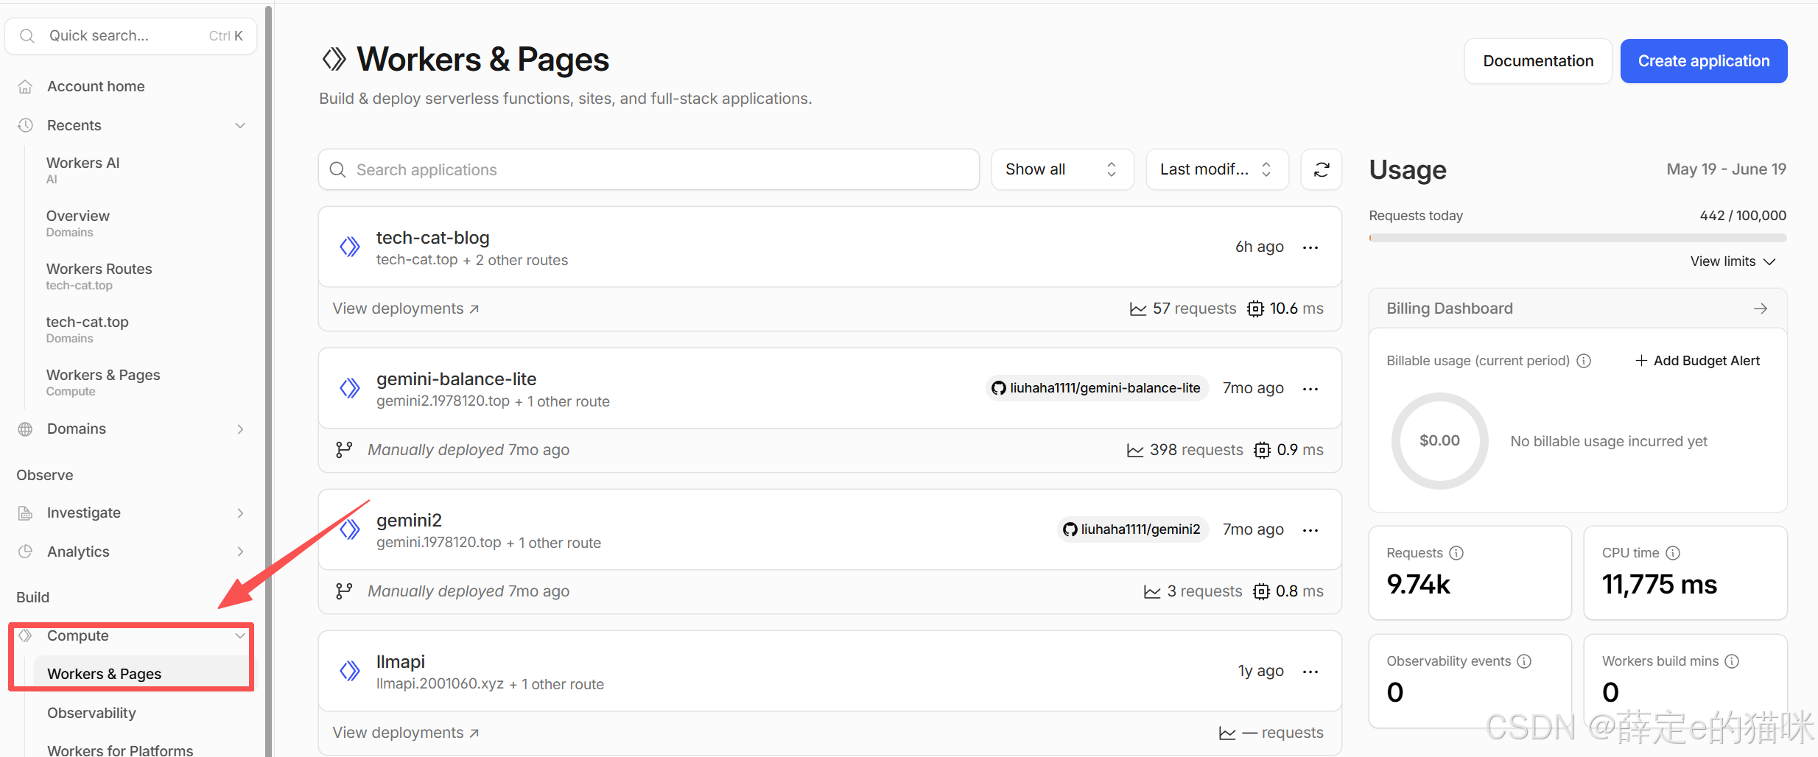Open Billing Dashboard arrow

coord(1761,309)
